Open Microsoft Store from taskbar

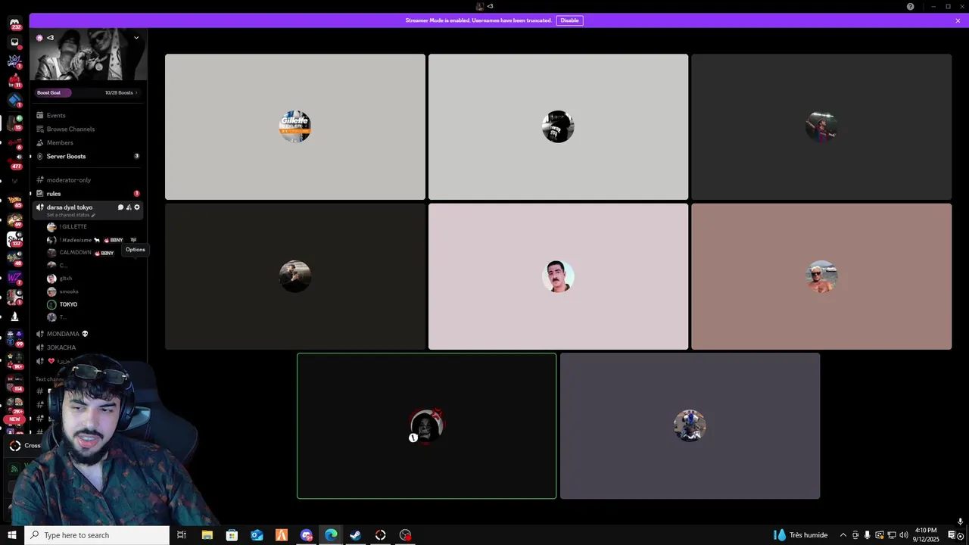[232, 535]
